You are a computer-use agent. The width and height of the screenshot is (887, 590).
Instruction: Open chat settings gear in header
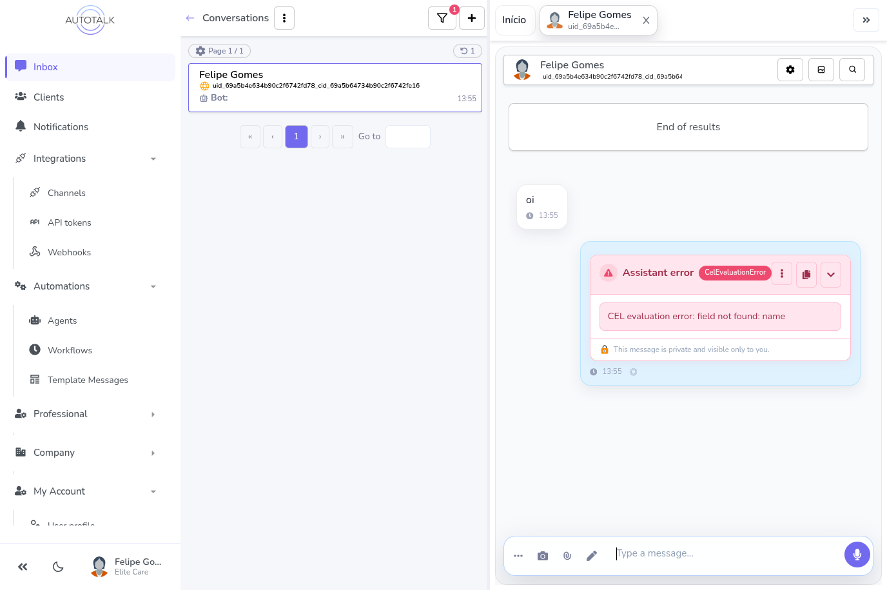[790, 70]
